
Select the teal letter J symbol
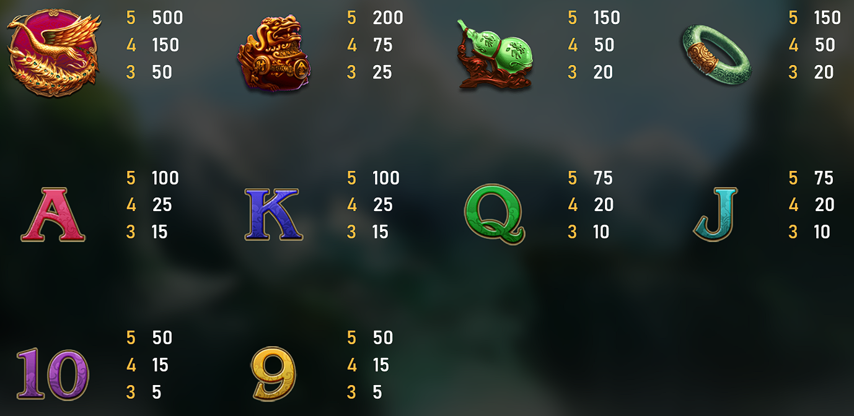(716, 214)
